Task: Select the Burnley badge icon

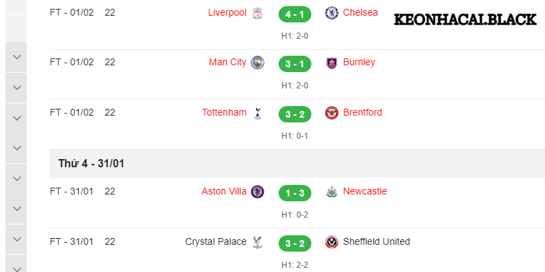Action: (x=332, y=63)
